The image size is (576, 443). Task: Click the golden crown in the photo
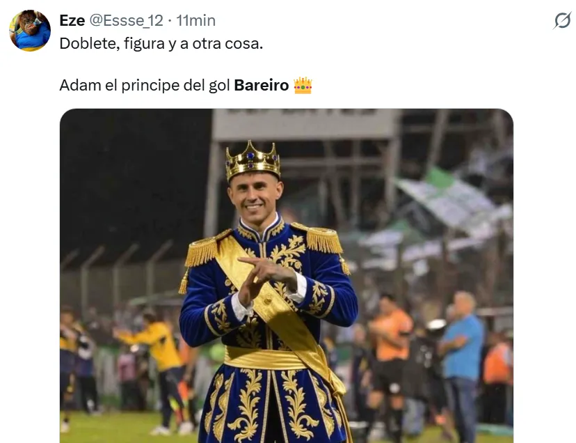(253, 160)
